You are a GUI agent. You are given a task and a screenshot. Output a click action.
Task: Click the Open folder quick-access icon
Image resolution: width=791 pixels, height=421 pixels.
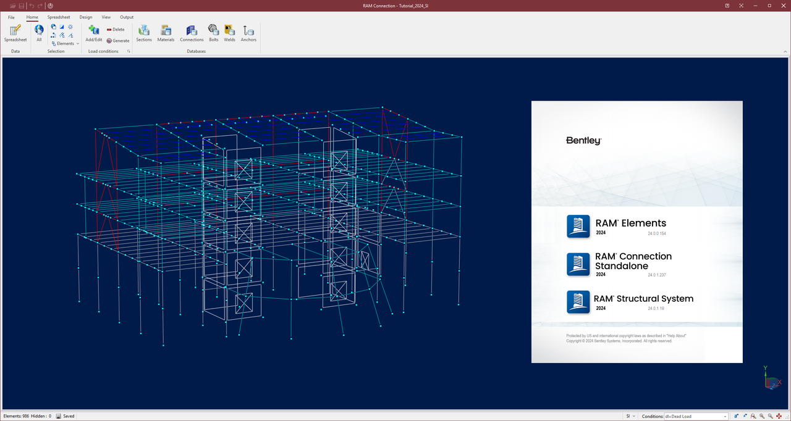pyautogui.click(x=12, y=6)
